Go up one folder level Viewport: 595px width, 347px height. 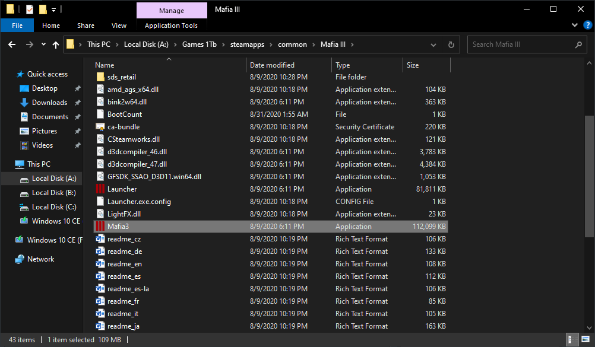tap(56, 44)
